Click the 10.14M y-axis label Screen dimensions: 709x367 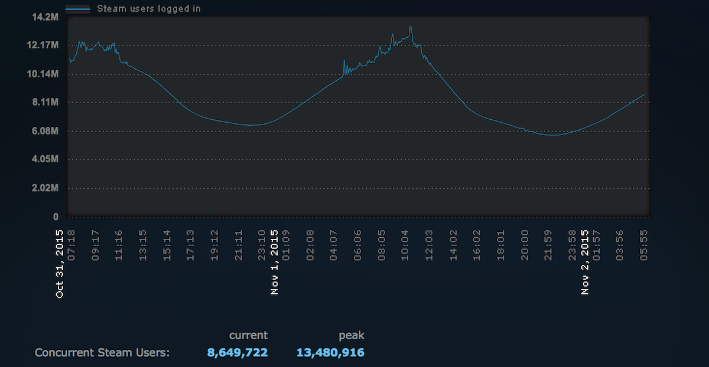(x=43, y=74)
